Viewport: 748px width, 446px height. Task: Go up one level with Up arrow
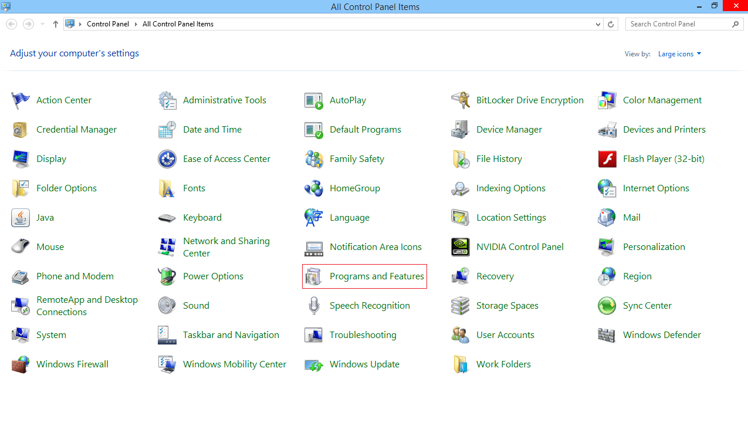[x=56, y=24]
